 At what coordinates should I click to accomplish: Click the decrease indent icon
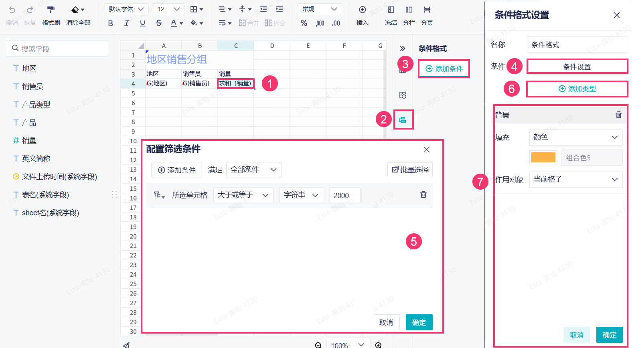click(263, 9)
